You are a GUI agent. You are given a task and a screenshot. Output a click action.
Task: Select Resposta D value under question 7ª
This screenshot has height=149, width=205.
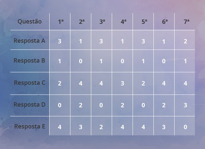tap(185, 105)
